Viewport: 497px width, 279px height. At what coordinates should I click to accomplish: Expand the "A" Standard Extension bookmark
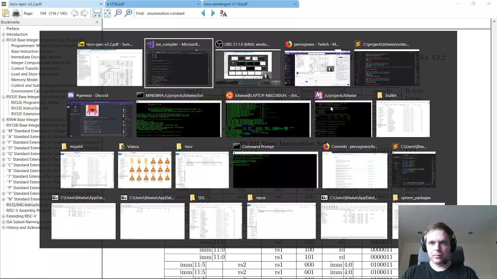[3, 136]
